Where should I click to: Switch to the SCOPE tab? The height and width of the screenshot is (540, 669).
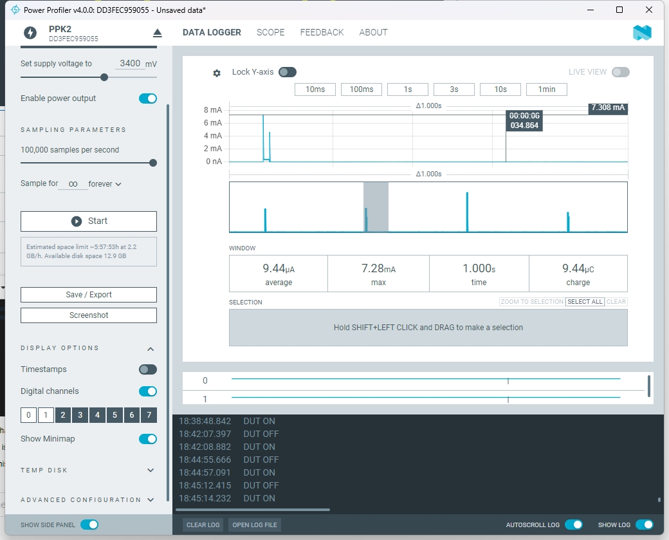point(271,32)
